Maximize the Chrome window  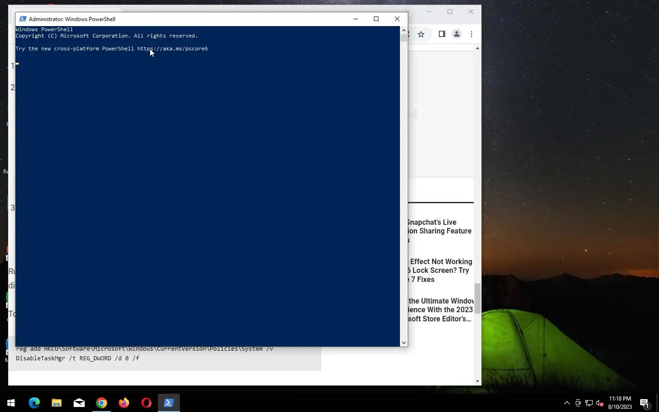tap(450, 11)
